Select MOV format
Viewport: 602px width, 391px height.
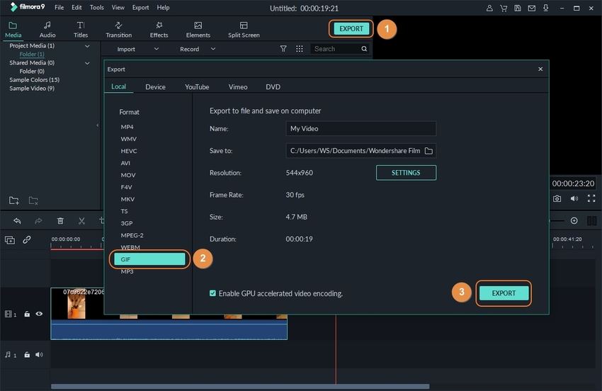pos(128,175)
